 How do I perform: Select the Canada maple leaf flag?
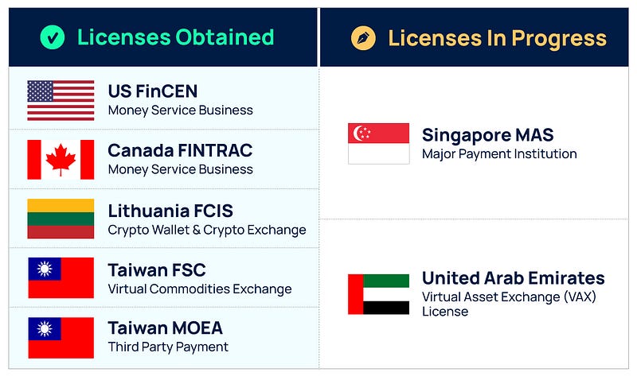tap(61, 160)
